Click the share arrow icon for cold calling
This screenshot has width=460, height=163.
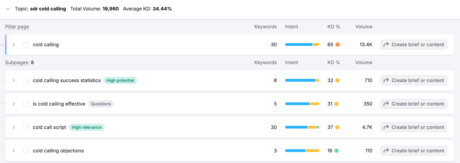point(386,45)
